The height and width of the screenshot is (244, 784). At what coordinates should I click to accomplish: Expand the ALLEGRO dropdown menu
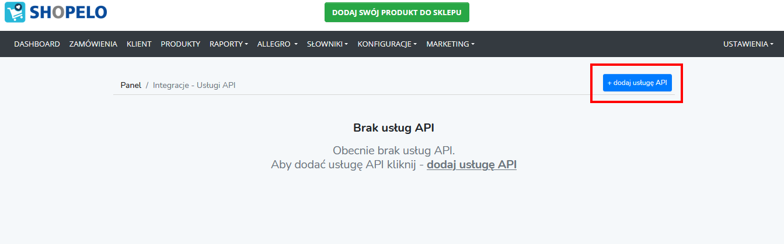[x=277, y=44]
